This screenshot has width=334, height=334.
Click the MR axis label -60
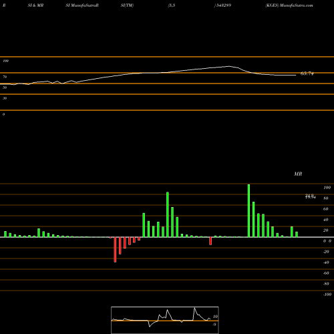pyautogui.click(x=326, y=273)
